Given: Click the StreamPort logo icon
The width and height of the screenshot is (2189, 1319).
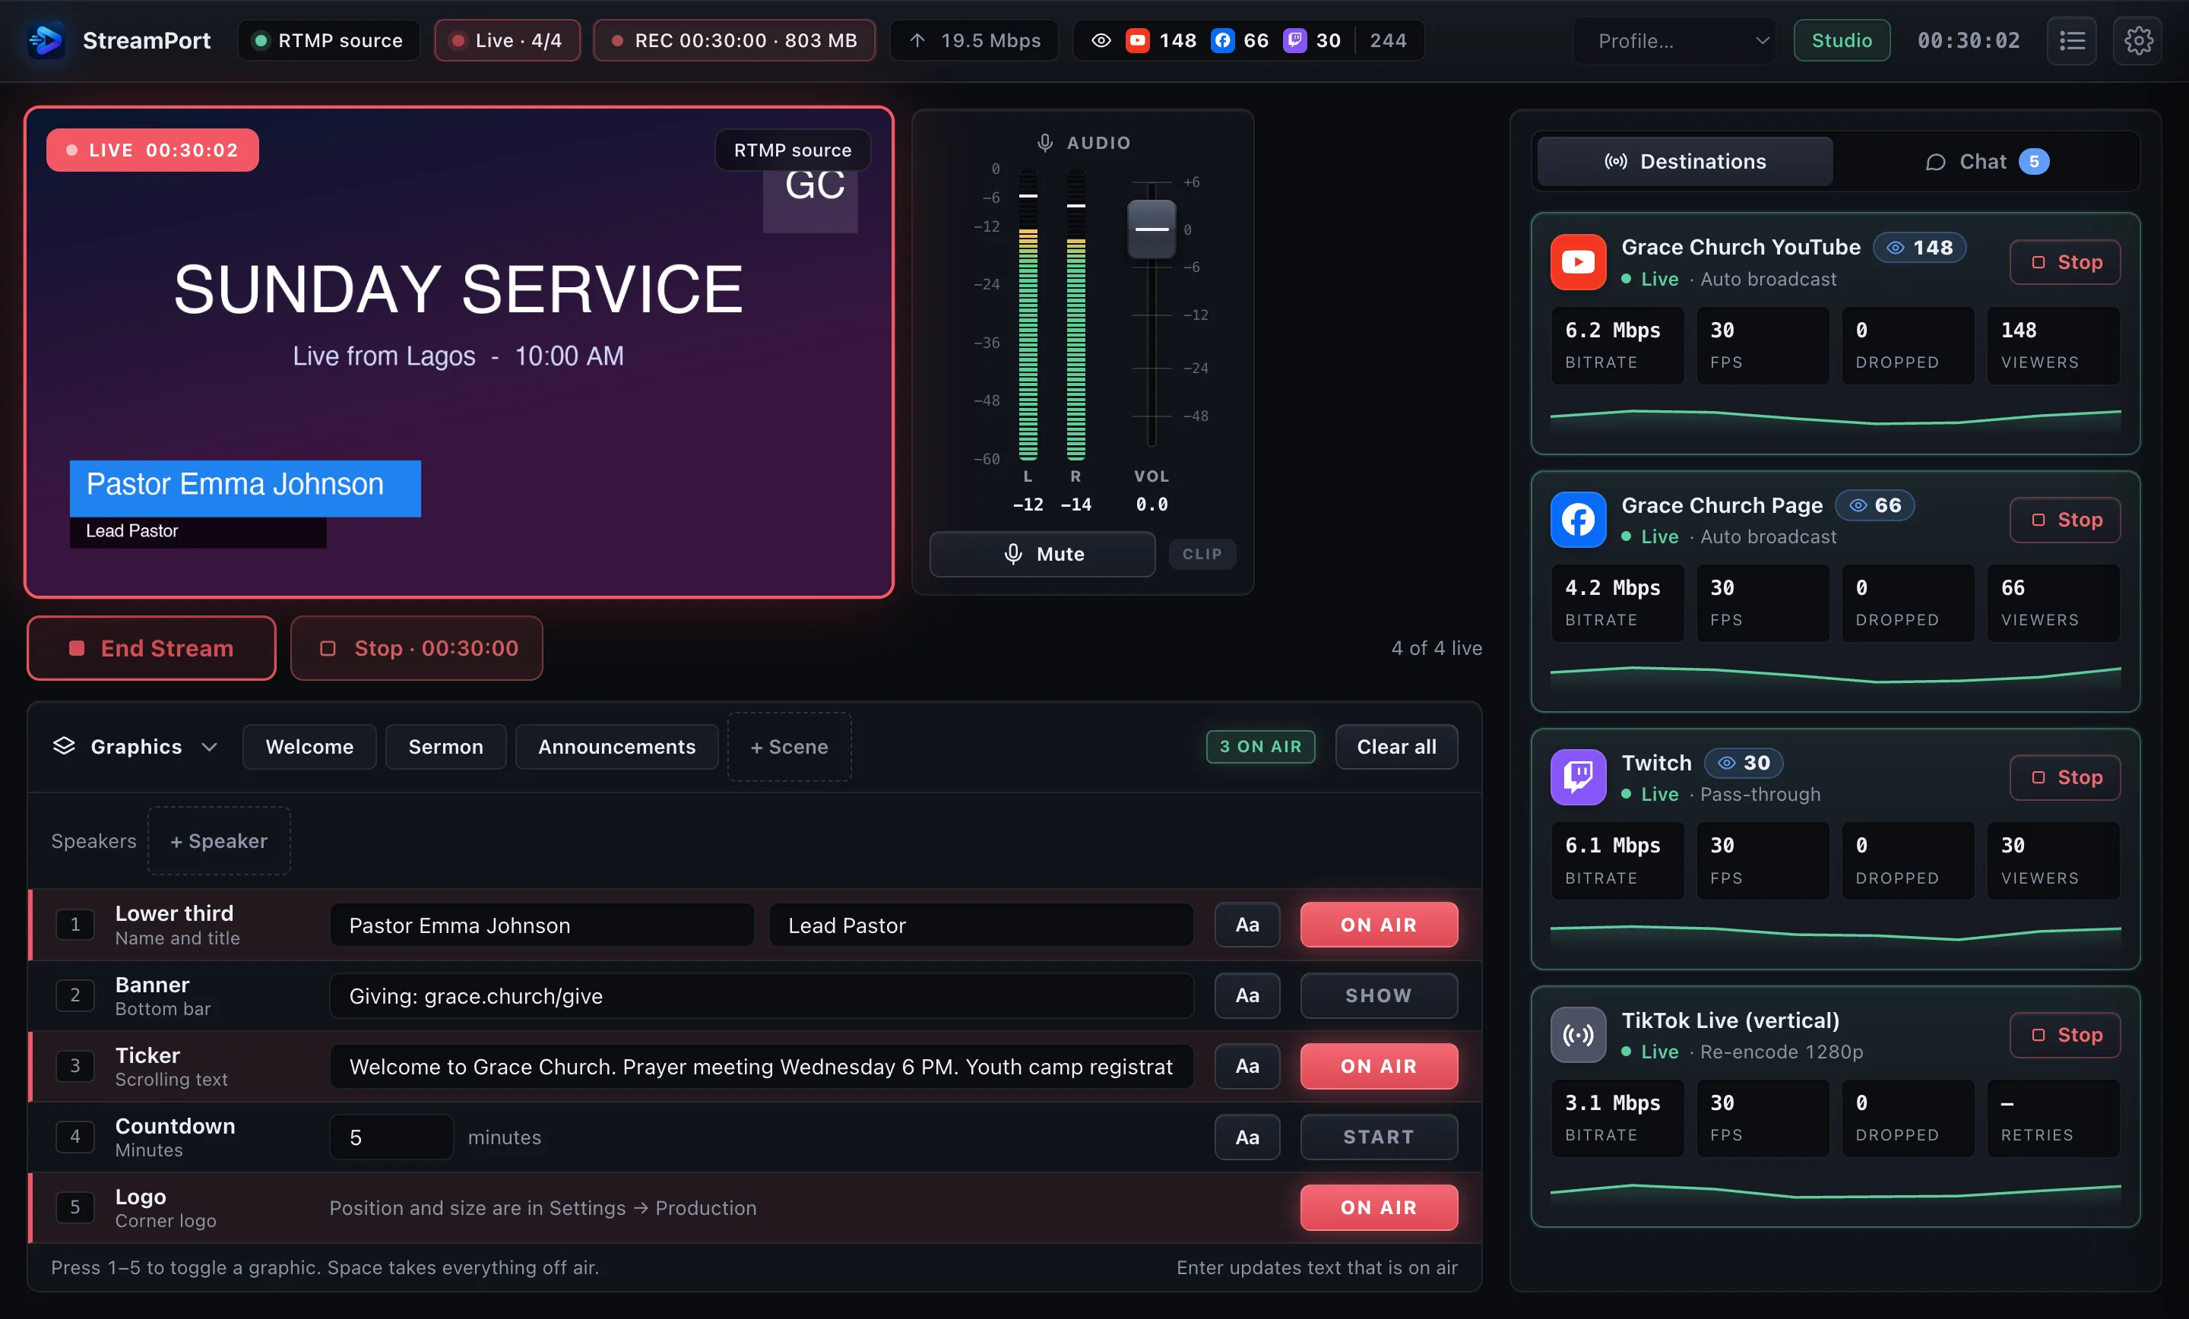Looking at the screenshot, I should 46,41.
